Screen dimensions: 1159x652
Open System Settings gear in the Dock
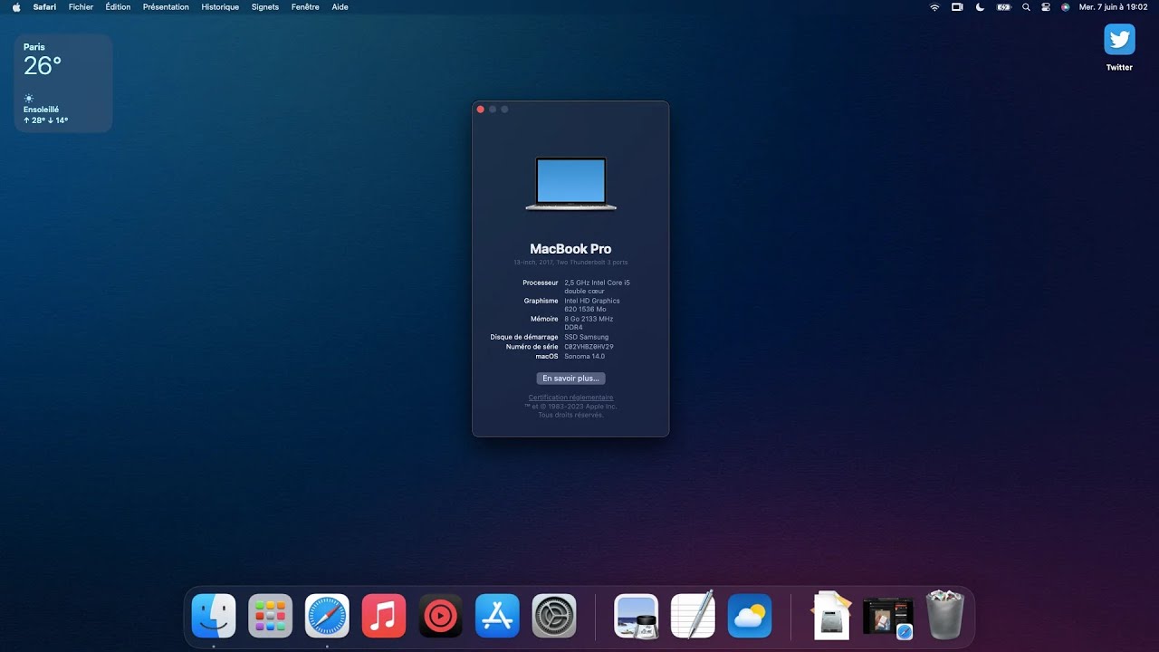[554, 616]
